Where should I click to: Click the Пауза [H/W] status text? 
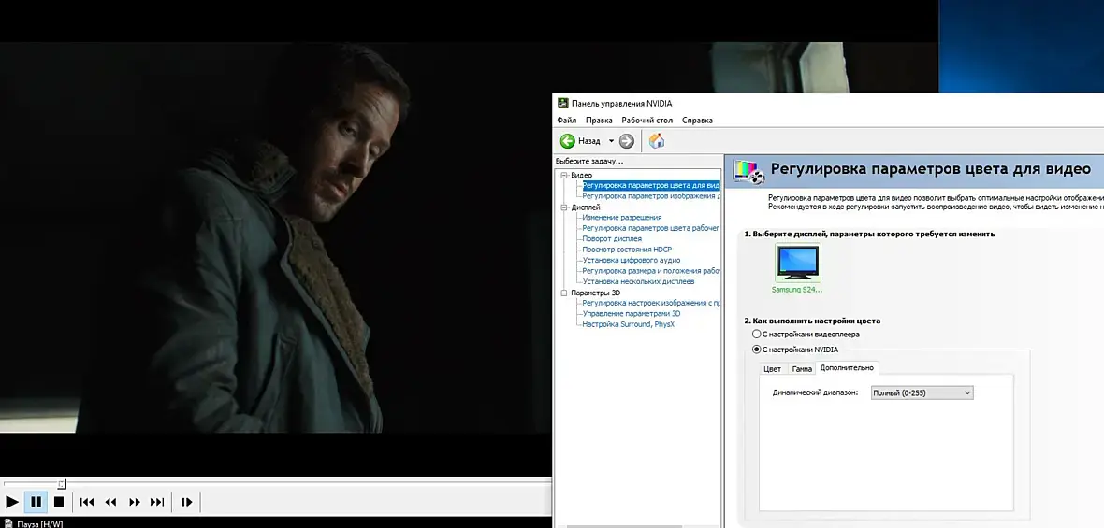point(38,524)
